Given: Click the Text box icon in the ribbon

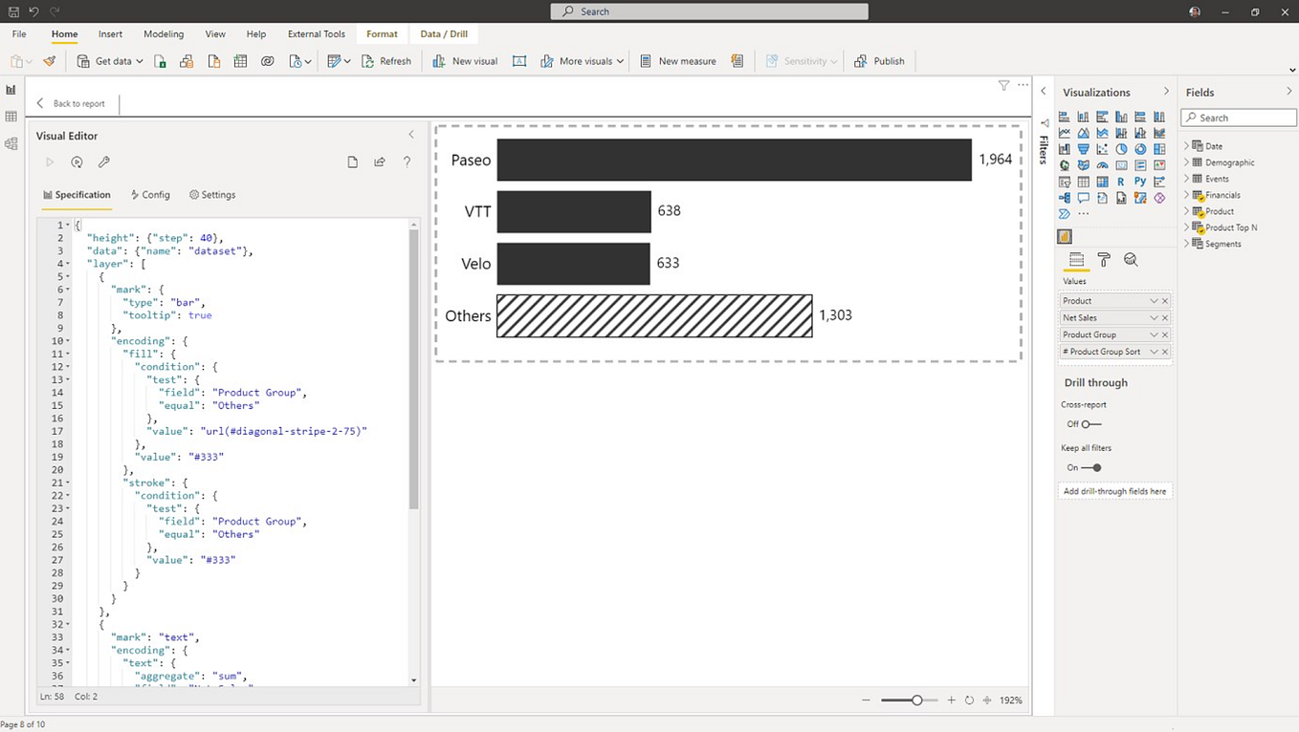Looking at the screenshot, I should click(519, 60).
